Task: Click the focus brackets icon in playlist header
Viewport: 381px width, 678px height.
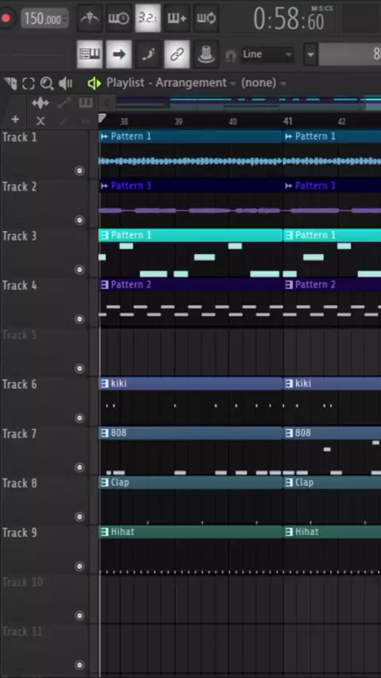Action: [x=29, y=83]
